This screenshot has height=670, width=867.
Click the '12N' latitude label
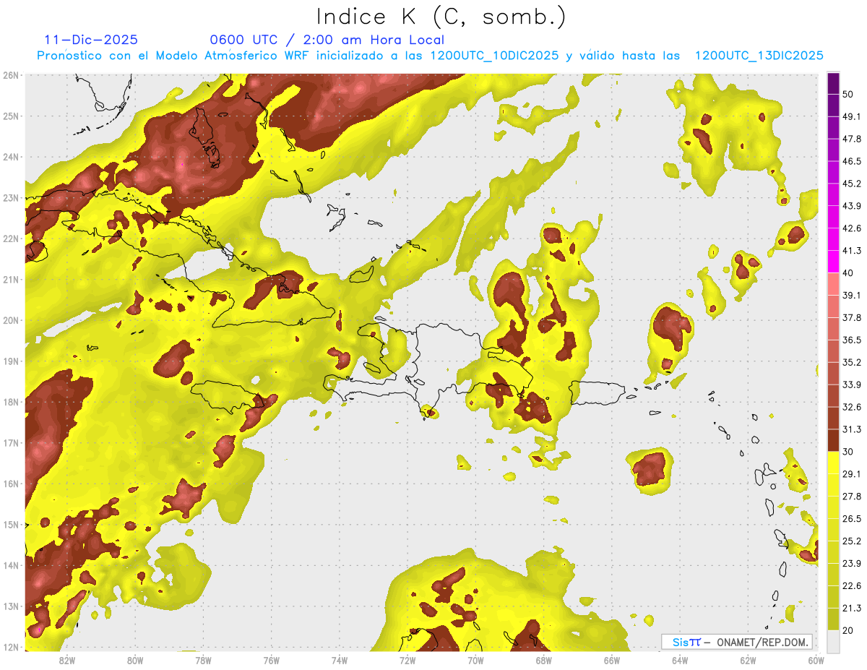point(11,647)
